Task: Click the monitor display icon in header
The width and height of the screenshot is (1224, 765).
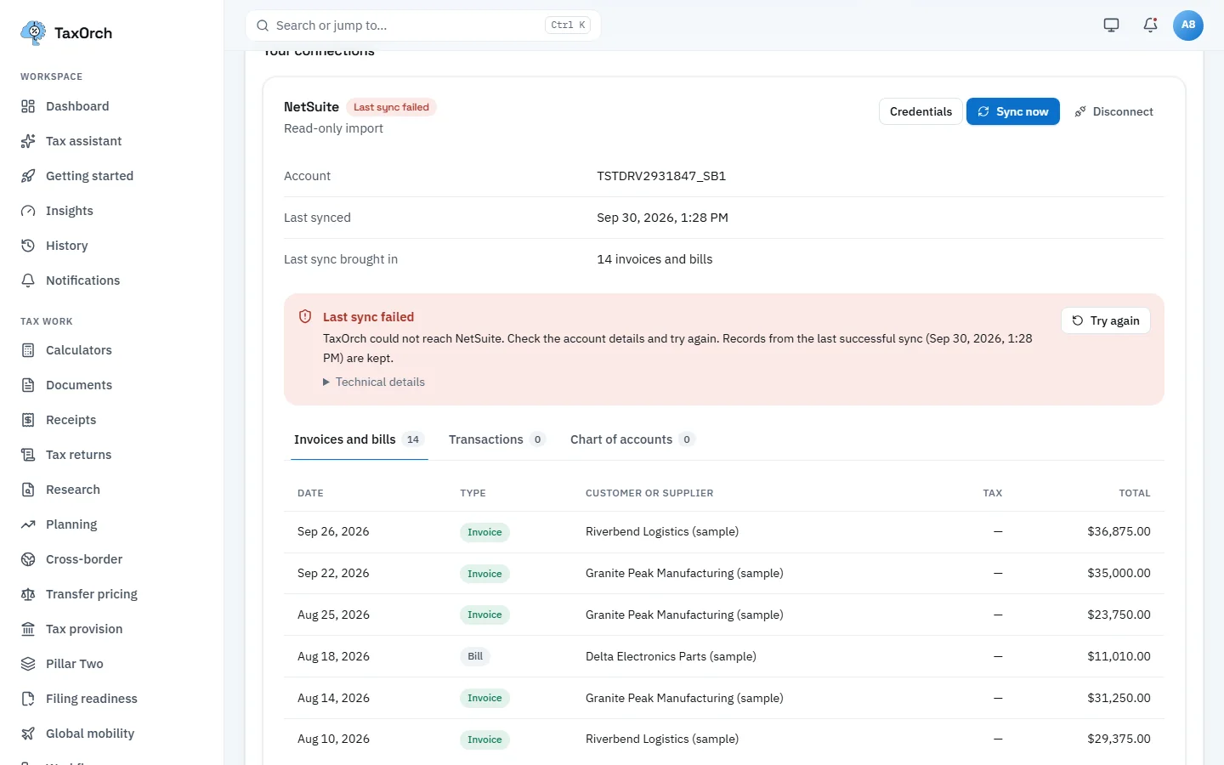Action: coord(1111,25)
